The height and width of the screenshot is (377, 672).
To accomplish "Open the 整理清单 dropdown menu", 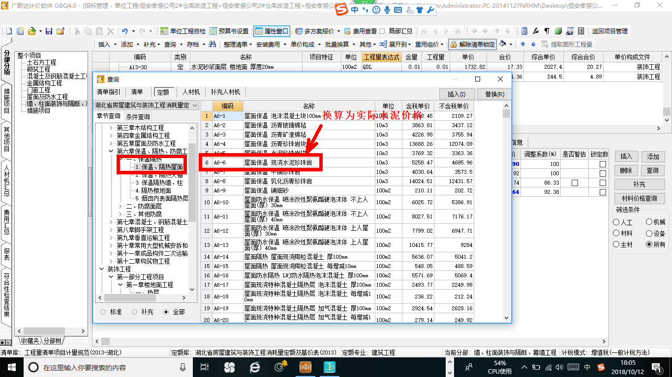I will (x=238, y=44).
